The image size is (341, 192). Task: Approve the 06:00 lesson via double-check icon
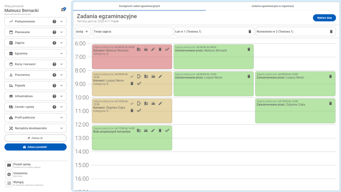coord(167,49)
